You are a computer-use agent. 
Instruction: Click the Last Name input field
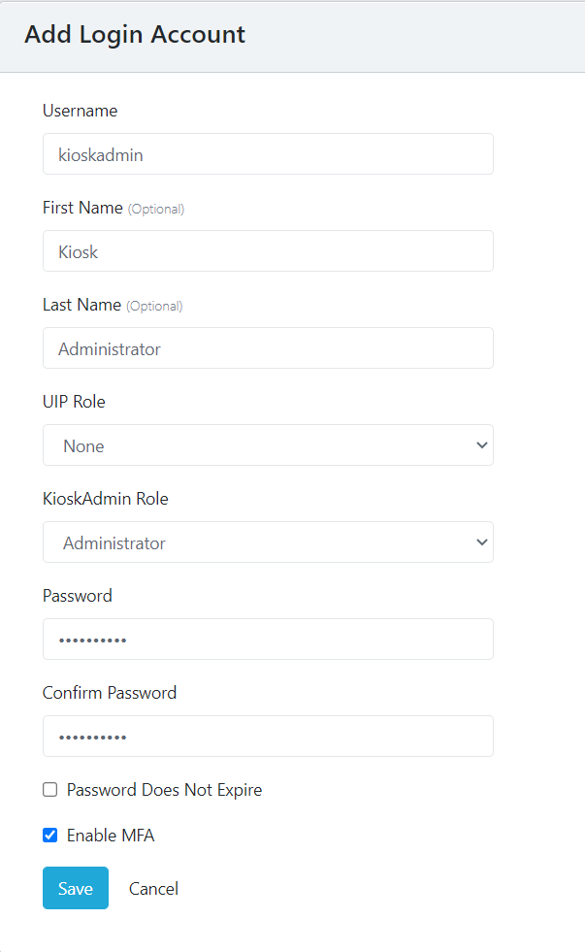pos(268,348)
